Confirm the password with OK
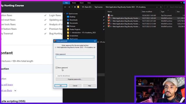The image size is (186, 104). [61, 86]
